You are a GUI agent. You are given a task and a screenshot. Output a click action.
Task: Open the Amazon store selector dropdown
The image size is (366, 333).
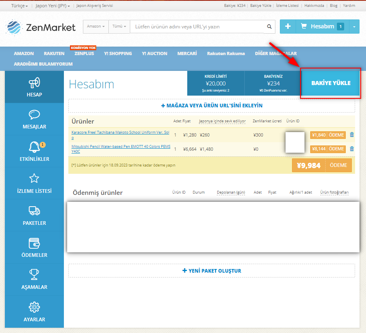coord(96,26)
